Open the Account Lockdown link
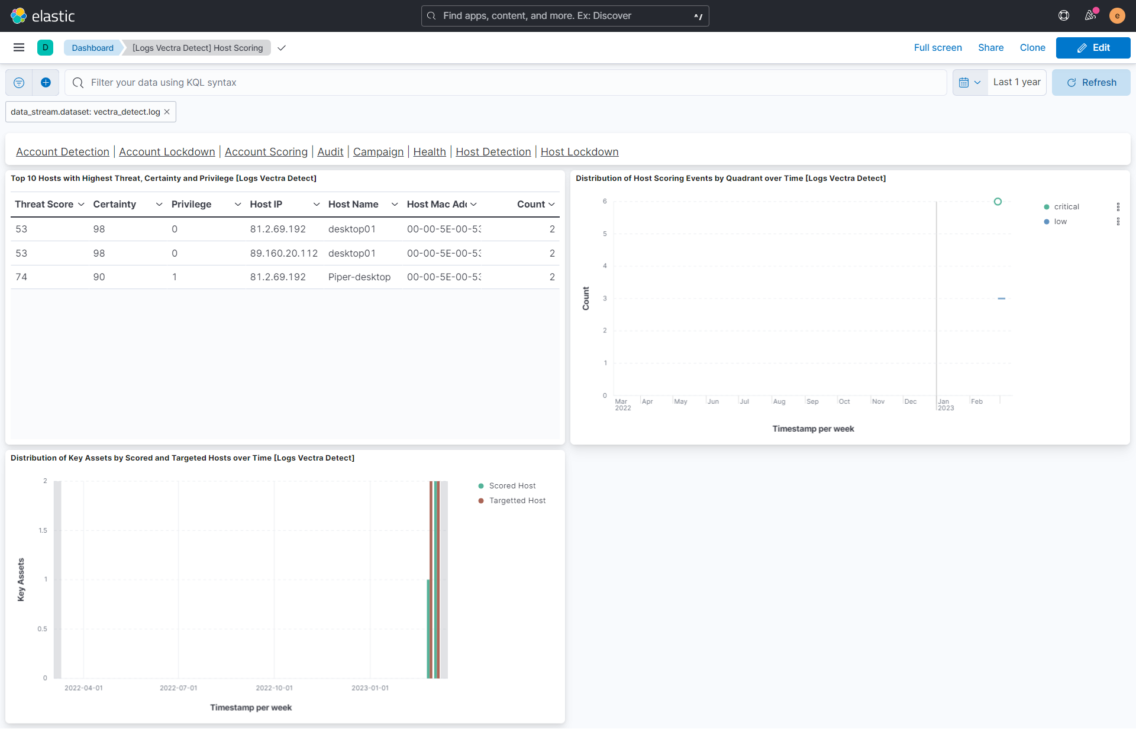Viewport: 1136px width, 729px height. point(167,152)
